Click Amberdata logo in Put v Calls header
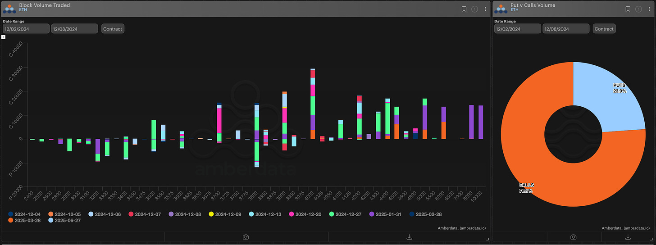Screen dimensions: 656x245 (x=501, y=9)
